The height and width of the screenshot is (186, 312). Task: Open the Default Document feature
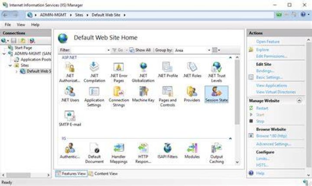[x=94, y=153]
